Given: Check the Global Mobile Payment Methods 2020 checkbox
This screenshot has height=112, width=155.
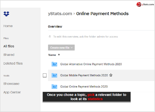Looking at the screenshot, I should [x=45, y=75].
